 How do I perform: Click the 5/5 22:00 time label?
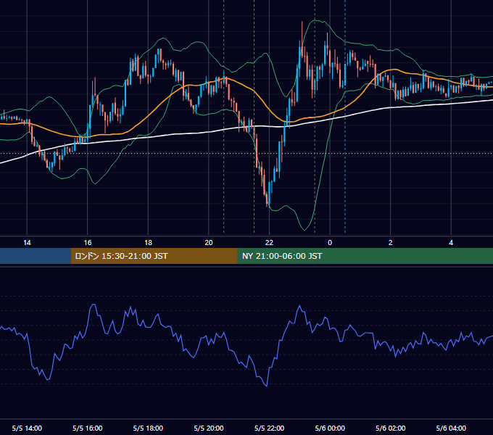click(x=269, y=428)
